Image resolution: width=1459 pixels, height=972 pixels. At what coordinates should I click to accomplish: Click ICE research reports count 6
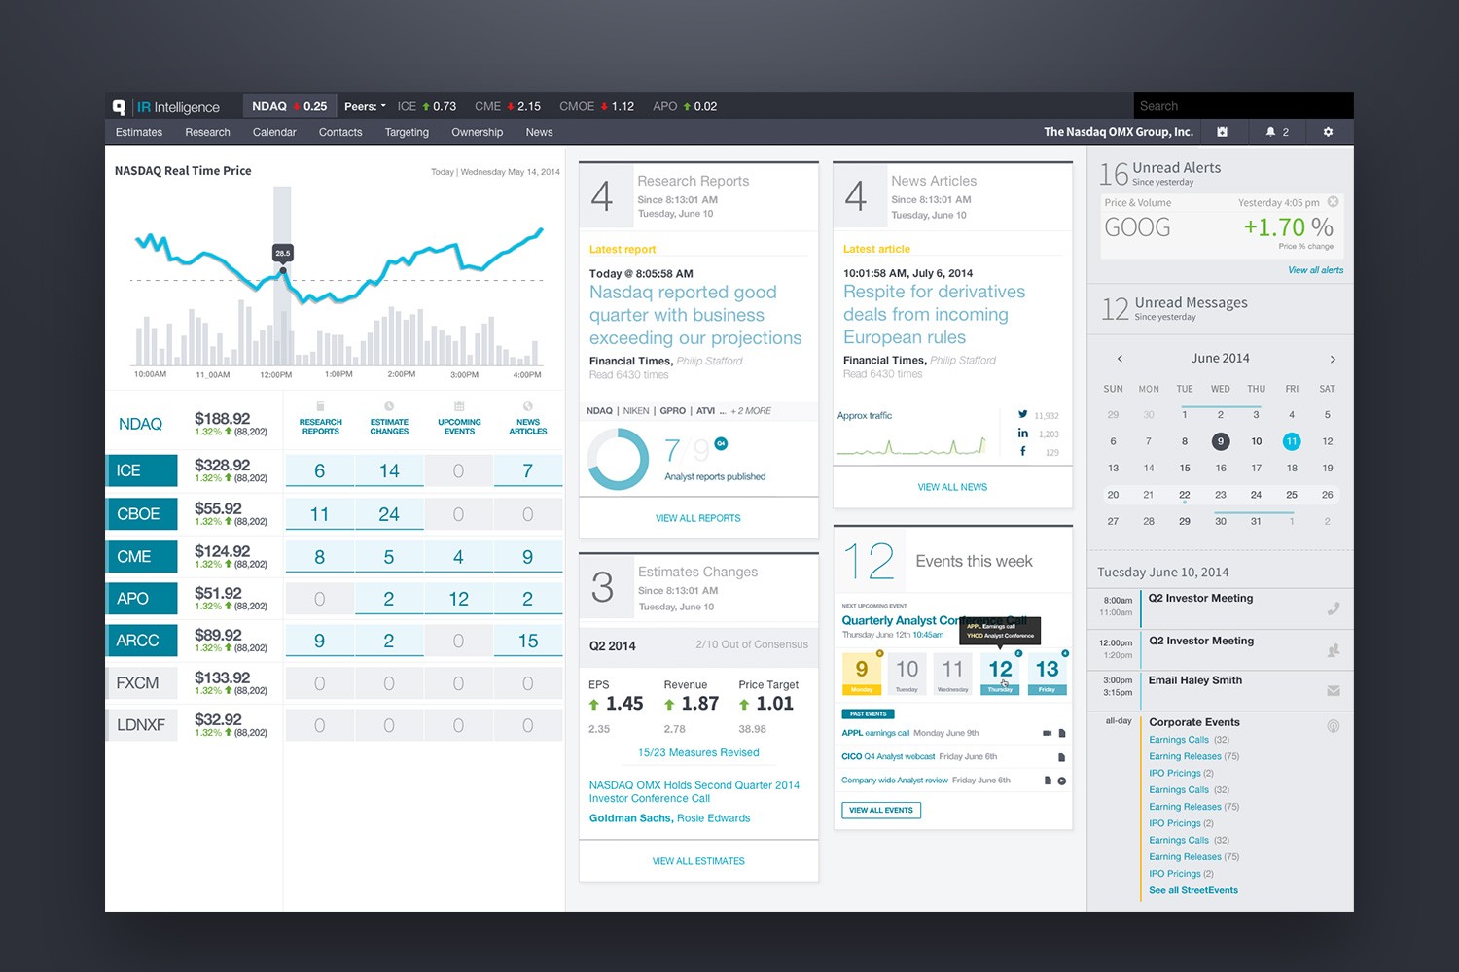[x=320, y=471]
